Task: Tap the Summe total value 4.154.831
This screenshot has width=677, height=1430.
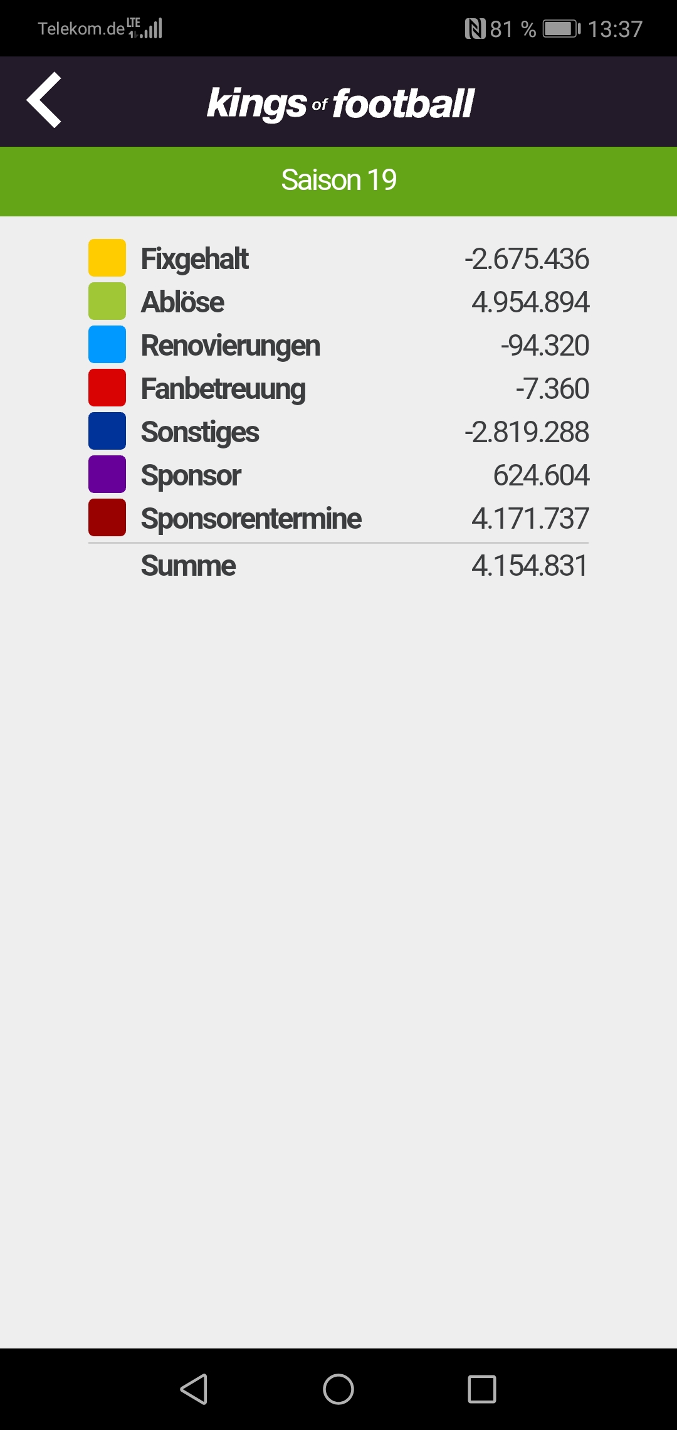Action: click(530, 566)
